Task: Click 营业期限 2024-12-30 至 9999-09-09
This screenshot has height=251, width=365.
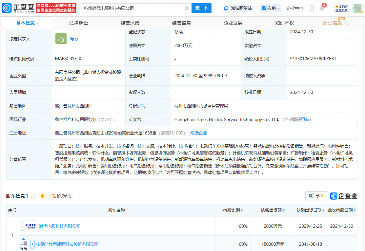Action: tap(200, 76)
